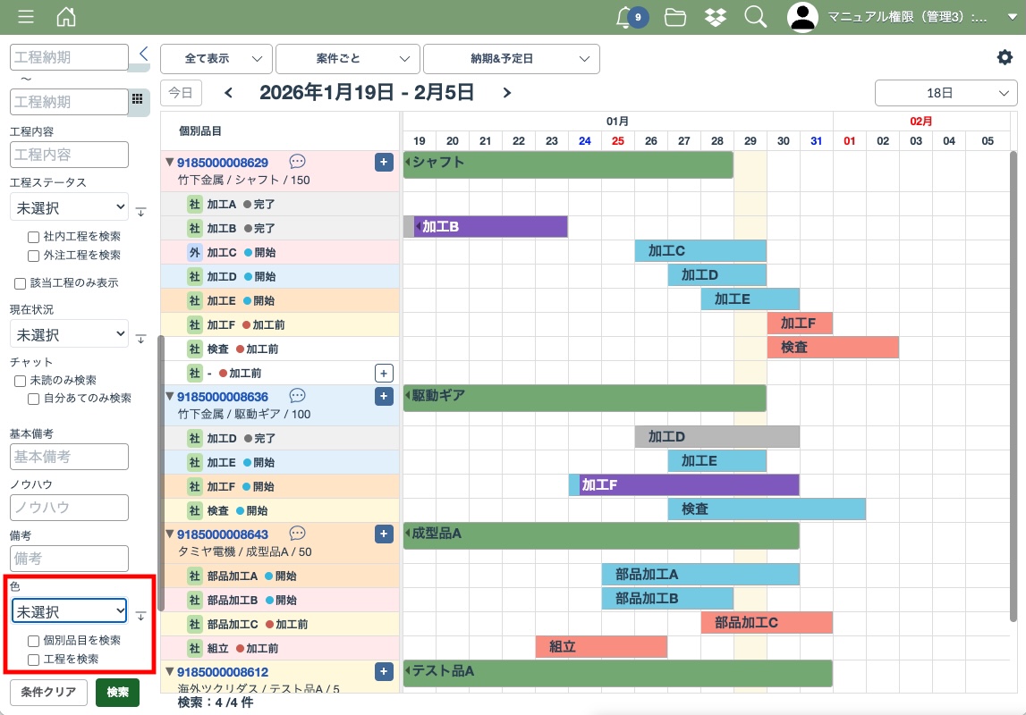Check 未読のみ検索 option
The height and width of the screenshot is (715, 1026).
pyautogui.click(x=21, y=381)
